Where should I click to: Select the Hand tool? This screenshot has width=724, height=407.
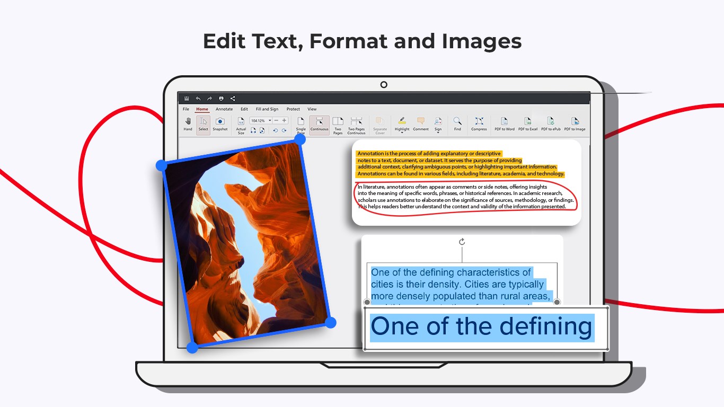point(188,123)
